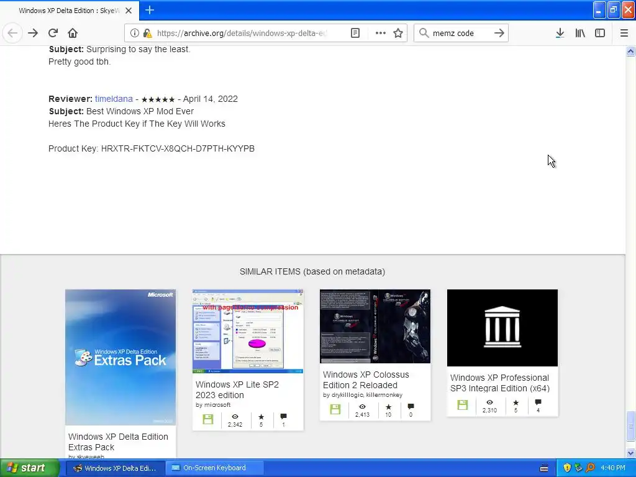Viewport: 636px width, 477px height.
Task: Click 'by drykilllogic, killermonkey' author text
Action: [x=363, y=394]
